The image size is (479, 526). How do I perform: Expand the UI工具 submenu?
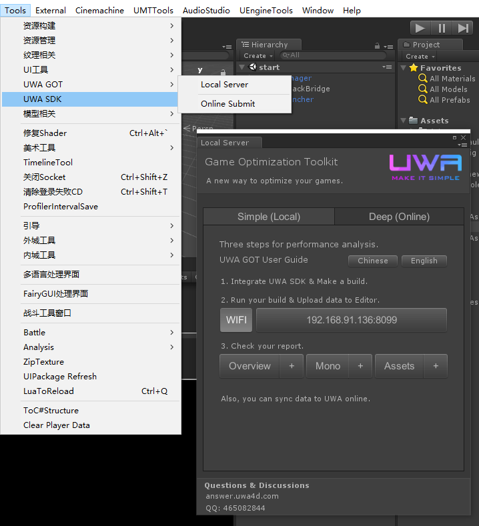(x=91, y=70)
